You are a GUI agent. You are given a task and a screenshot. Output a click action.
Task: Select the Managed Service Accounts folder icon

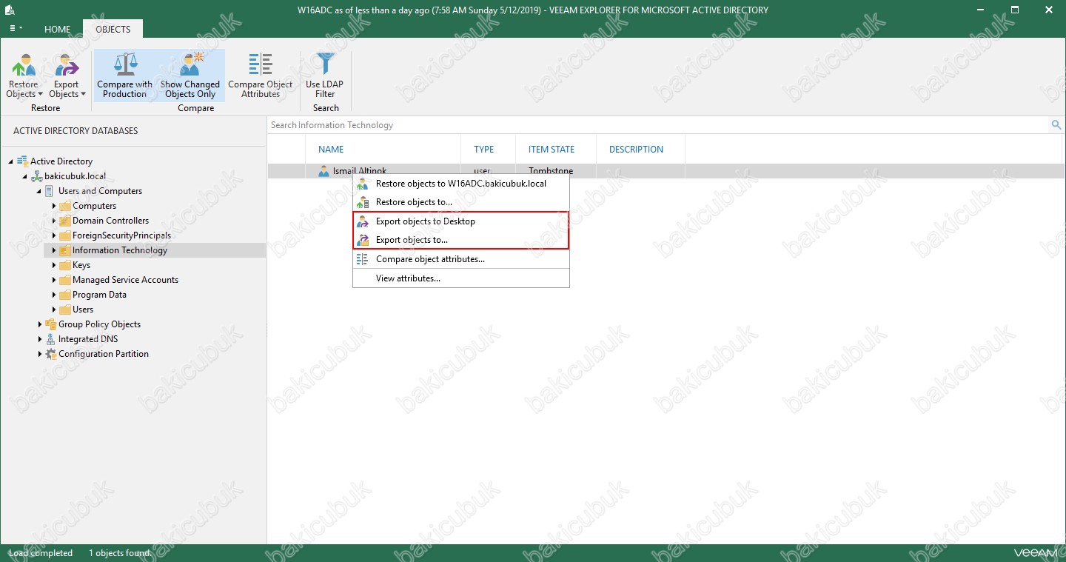(65, 280)
